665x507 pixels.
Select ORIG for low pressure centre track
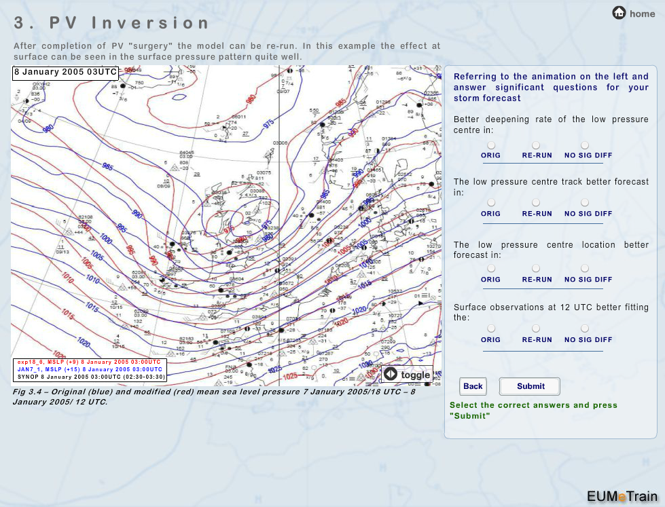pyautogui.click(x=490, y=203)
